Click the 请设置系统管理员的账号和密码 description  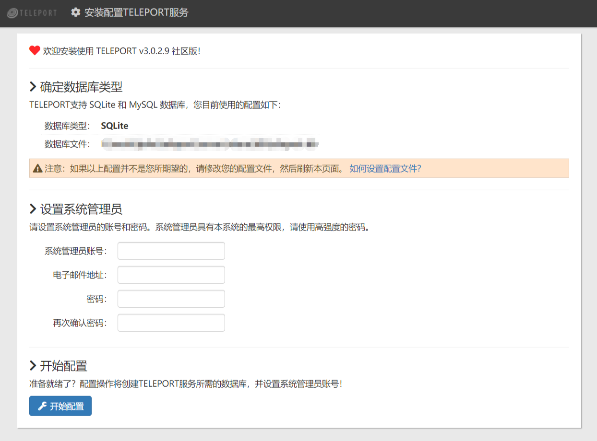point(200,227)
